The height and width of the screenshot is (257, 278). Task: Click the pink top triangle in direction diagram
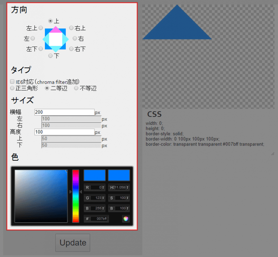(x=56, y=29)
